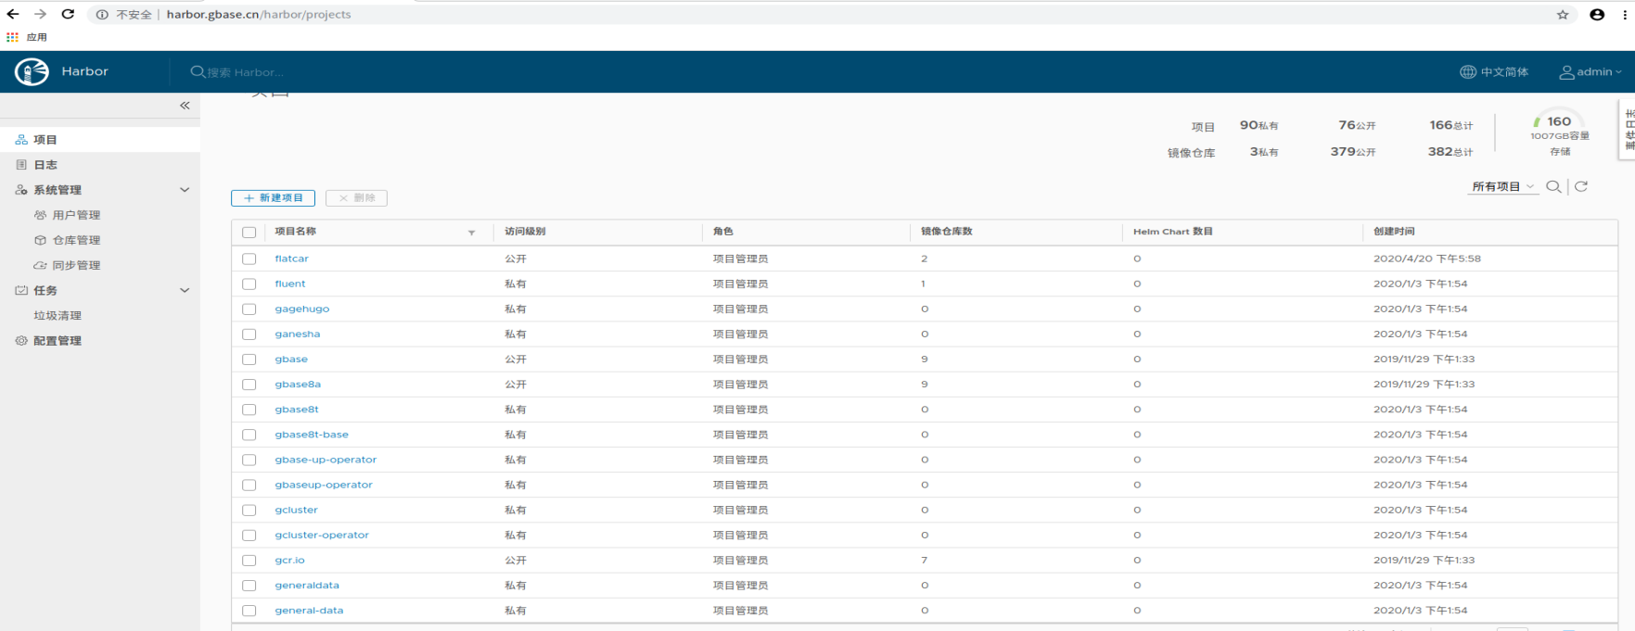1635x631 pixels.
Task: Open the generaldata project link
Action: [307, 586]
